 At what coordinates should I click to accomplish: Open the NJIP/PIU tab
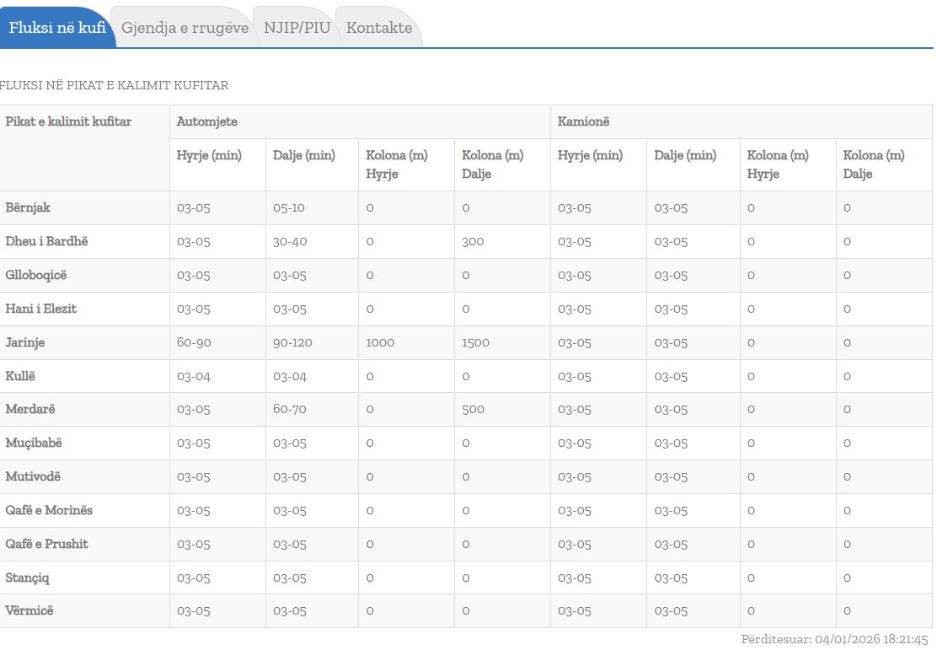(x=297, y=28)
